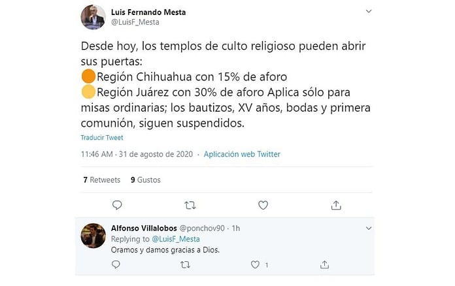
Task: Open Luis Fernando Mesta's profile picture
Action: [93, 17]
